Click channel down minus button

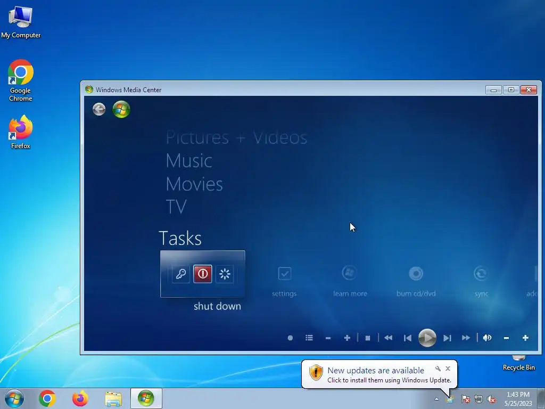[x=328, y=338]
